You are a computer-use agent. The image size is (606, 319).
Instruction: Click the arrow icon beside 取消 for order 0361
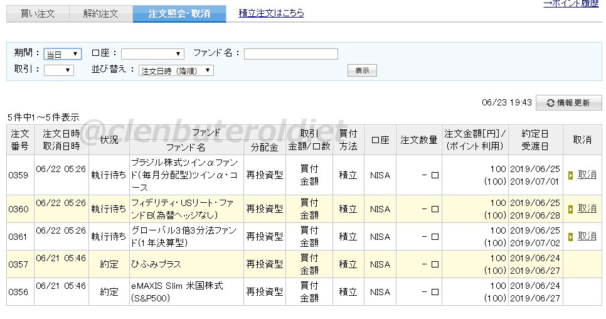tap(570, 237)
